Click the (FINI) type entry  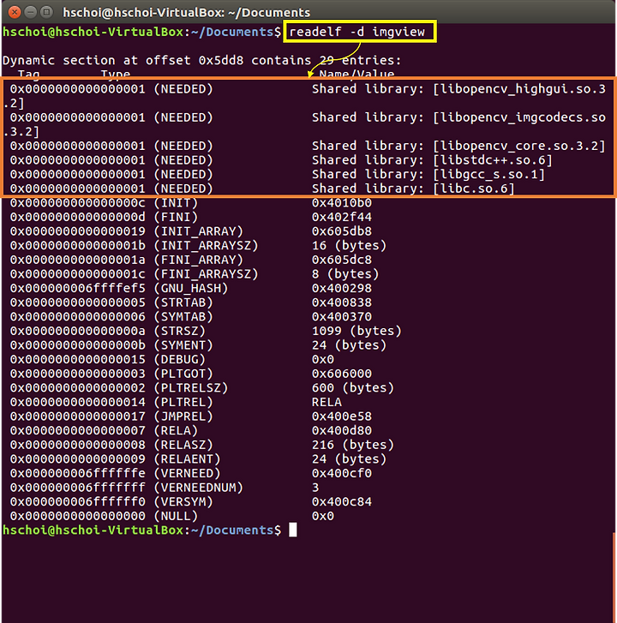point(176,218)
